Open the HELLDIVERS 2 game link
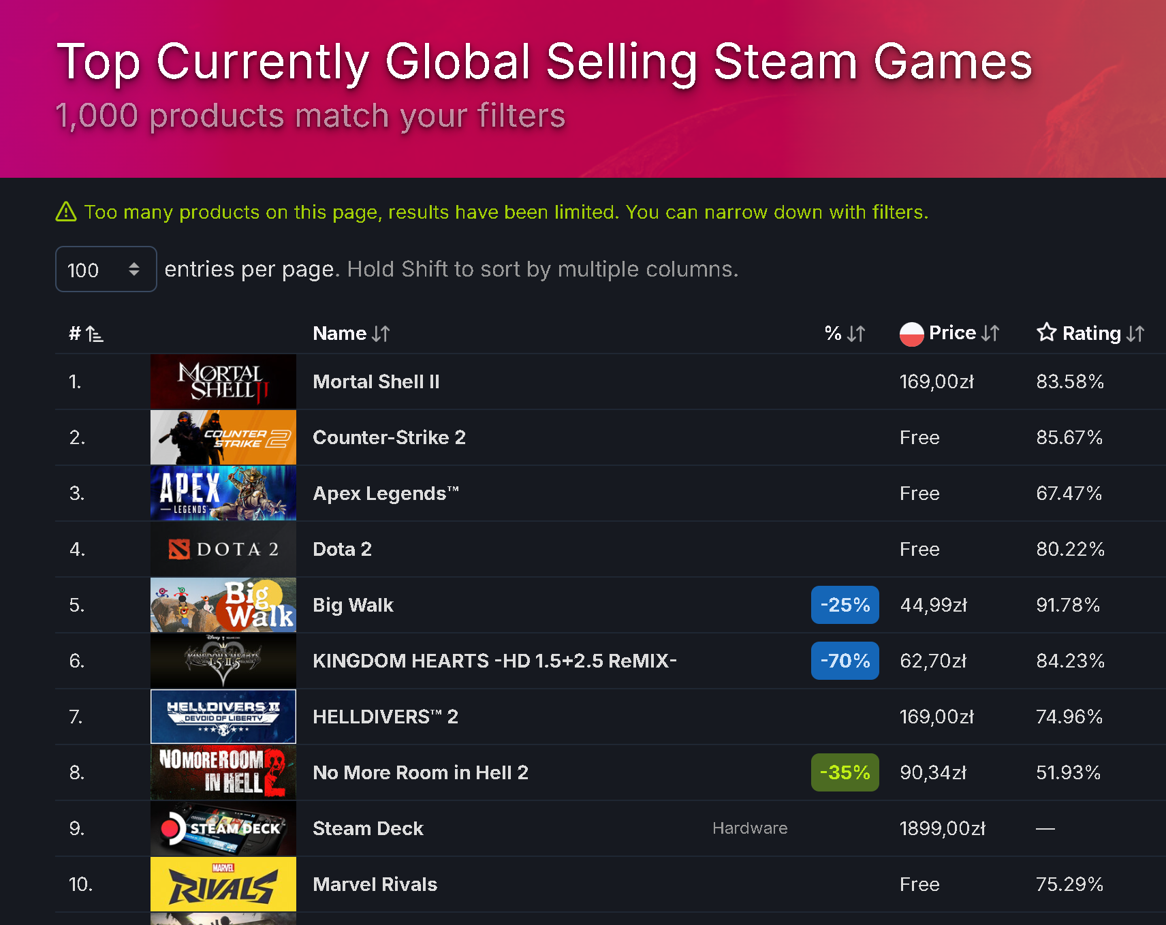Viewport: 1166px width, 925px height. (385, 717)
